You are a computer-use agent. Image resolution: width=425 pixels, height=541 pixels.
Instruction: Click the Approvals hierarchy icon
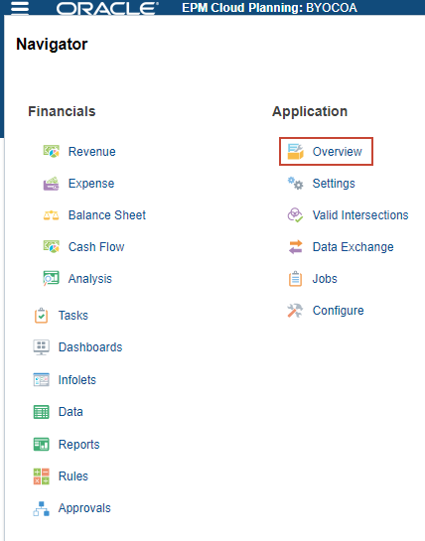(x=41, y=508)
